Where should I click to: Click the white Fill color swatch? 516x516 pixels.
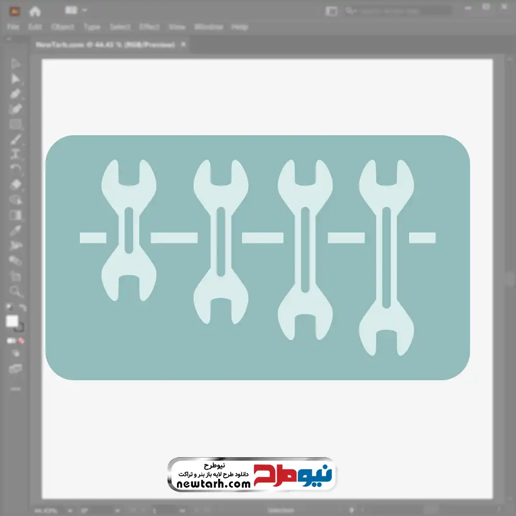(x=12, y=321)
